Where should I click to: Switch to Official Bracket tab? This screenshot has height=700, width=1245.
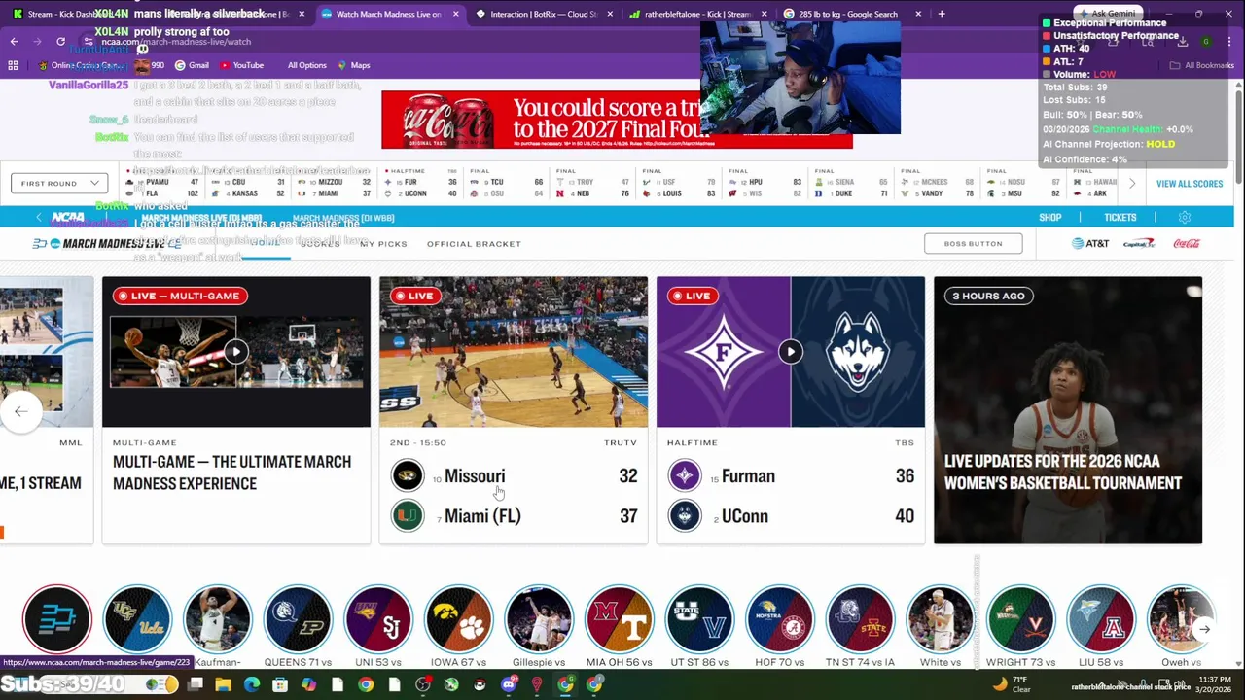coord(474,243)
